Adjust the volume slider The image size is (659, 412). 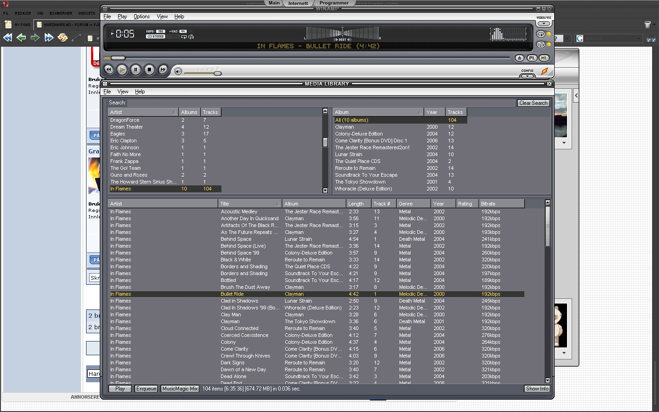coord(204,72)
